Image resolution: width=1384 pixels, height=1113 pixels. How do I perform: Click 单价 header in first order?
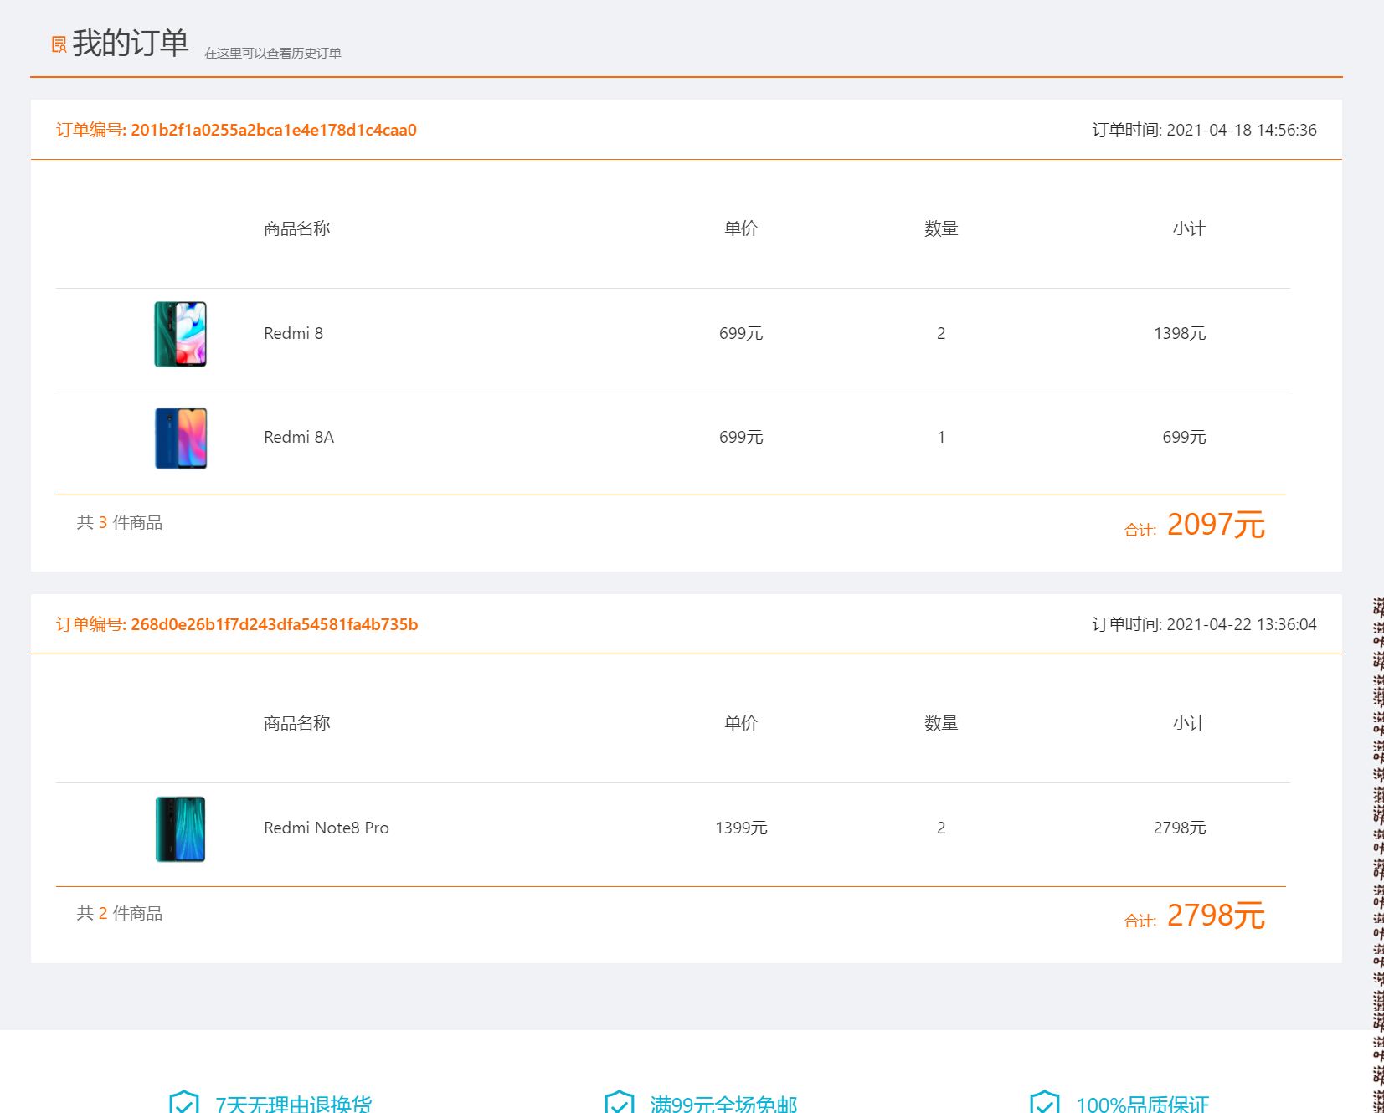pos(741,228)
